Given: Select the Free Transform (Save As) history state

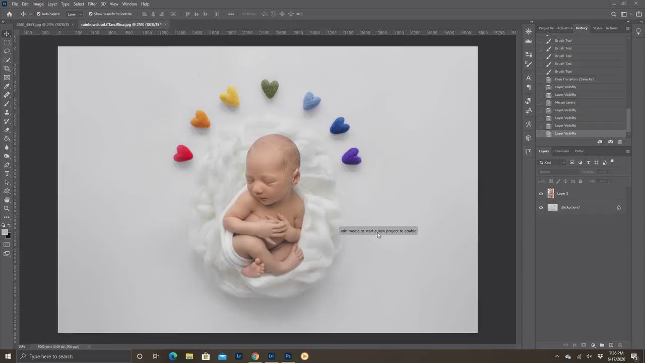Looking at the screenshot, I should 574,79.
